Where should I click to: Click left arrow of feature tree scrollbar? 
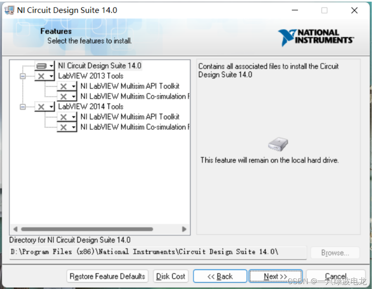[x=15, y=229]
